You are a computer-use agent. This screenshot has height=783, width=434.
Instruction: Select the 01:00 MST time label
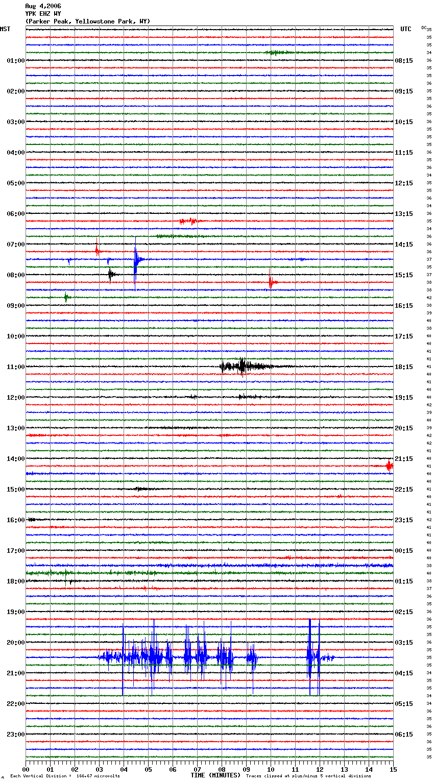click(x=15, y=61)
